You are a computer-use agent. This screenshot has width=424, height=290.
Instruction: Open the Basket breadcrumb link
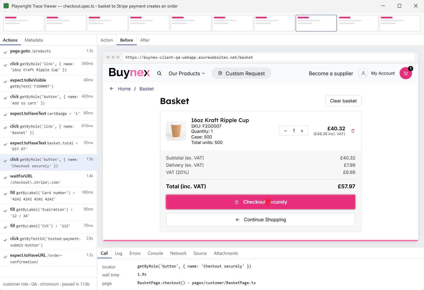146,89
